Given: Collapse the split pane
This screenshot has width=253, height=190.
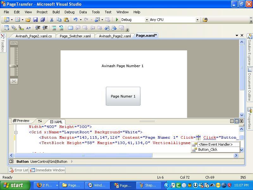Looking at the screenshot, I should click(x=242, y=121).
